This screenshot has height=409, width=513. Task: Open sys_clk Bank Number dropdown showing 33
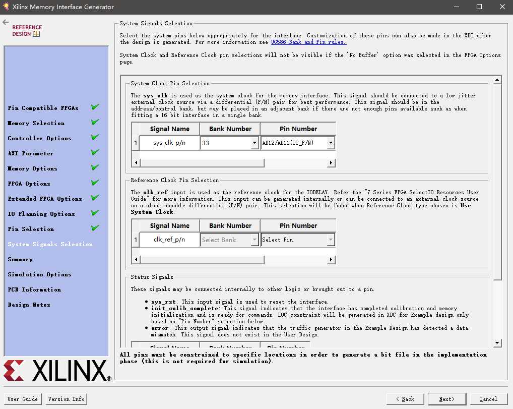click(x=230, y=143)
